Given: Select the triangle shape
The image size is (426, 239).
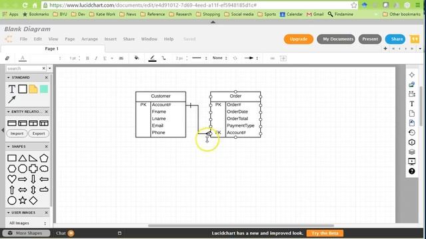Looking at the screenshot, I should pyautogui.click(x=23, y=158).
